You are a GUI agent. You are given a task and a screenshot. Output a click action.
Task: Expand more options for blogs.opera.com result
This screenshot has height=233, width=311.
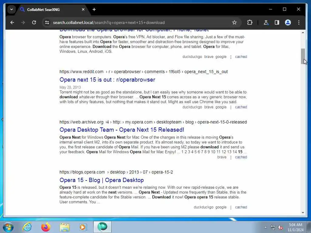[231, 208]
